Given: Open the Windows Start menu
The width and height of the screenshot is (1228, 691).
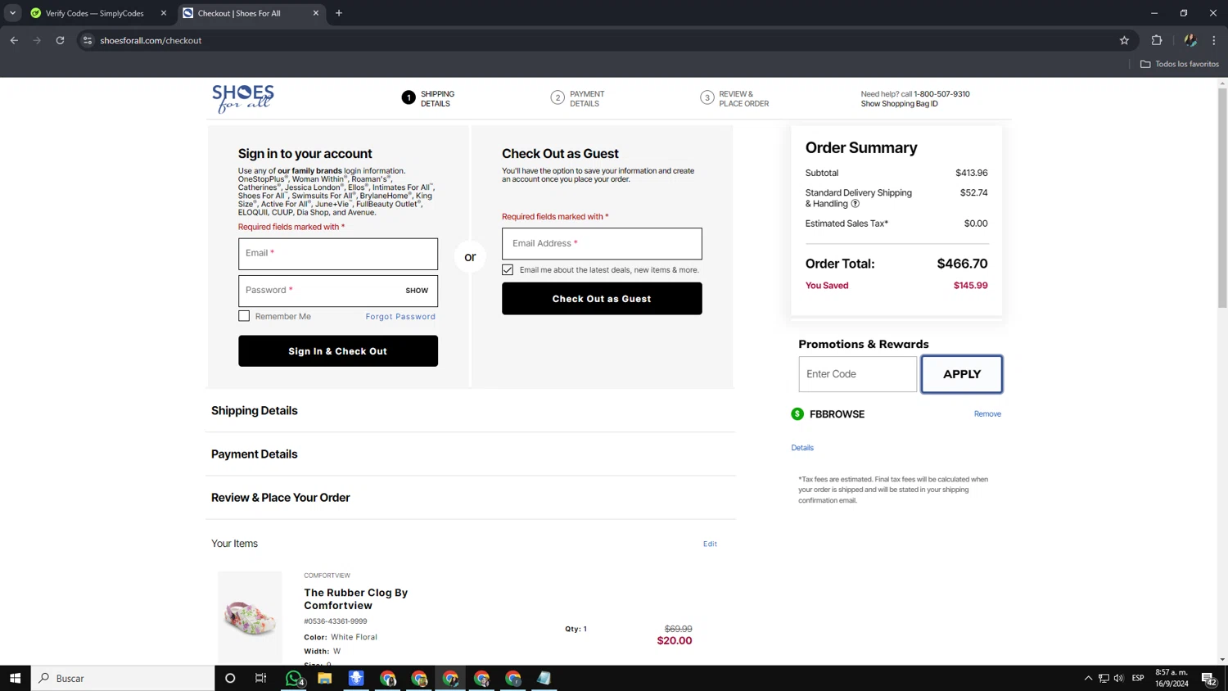Looking at the screenshot, I should tap(15, 678).
